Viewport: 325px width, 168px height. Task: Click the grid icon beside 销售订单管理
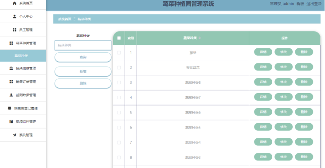pos(11,82)
